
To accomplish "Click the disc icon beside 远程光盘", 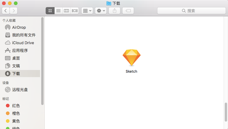I will point(8,90).
